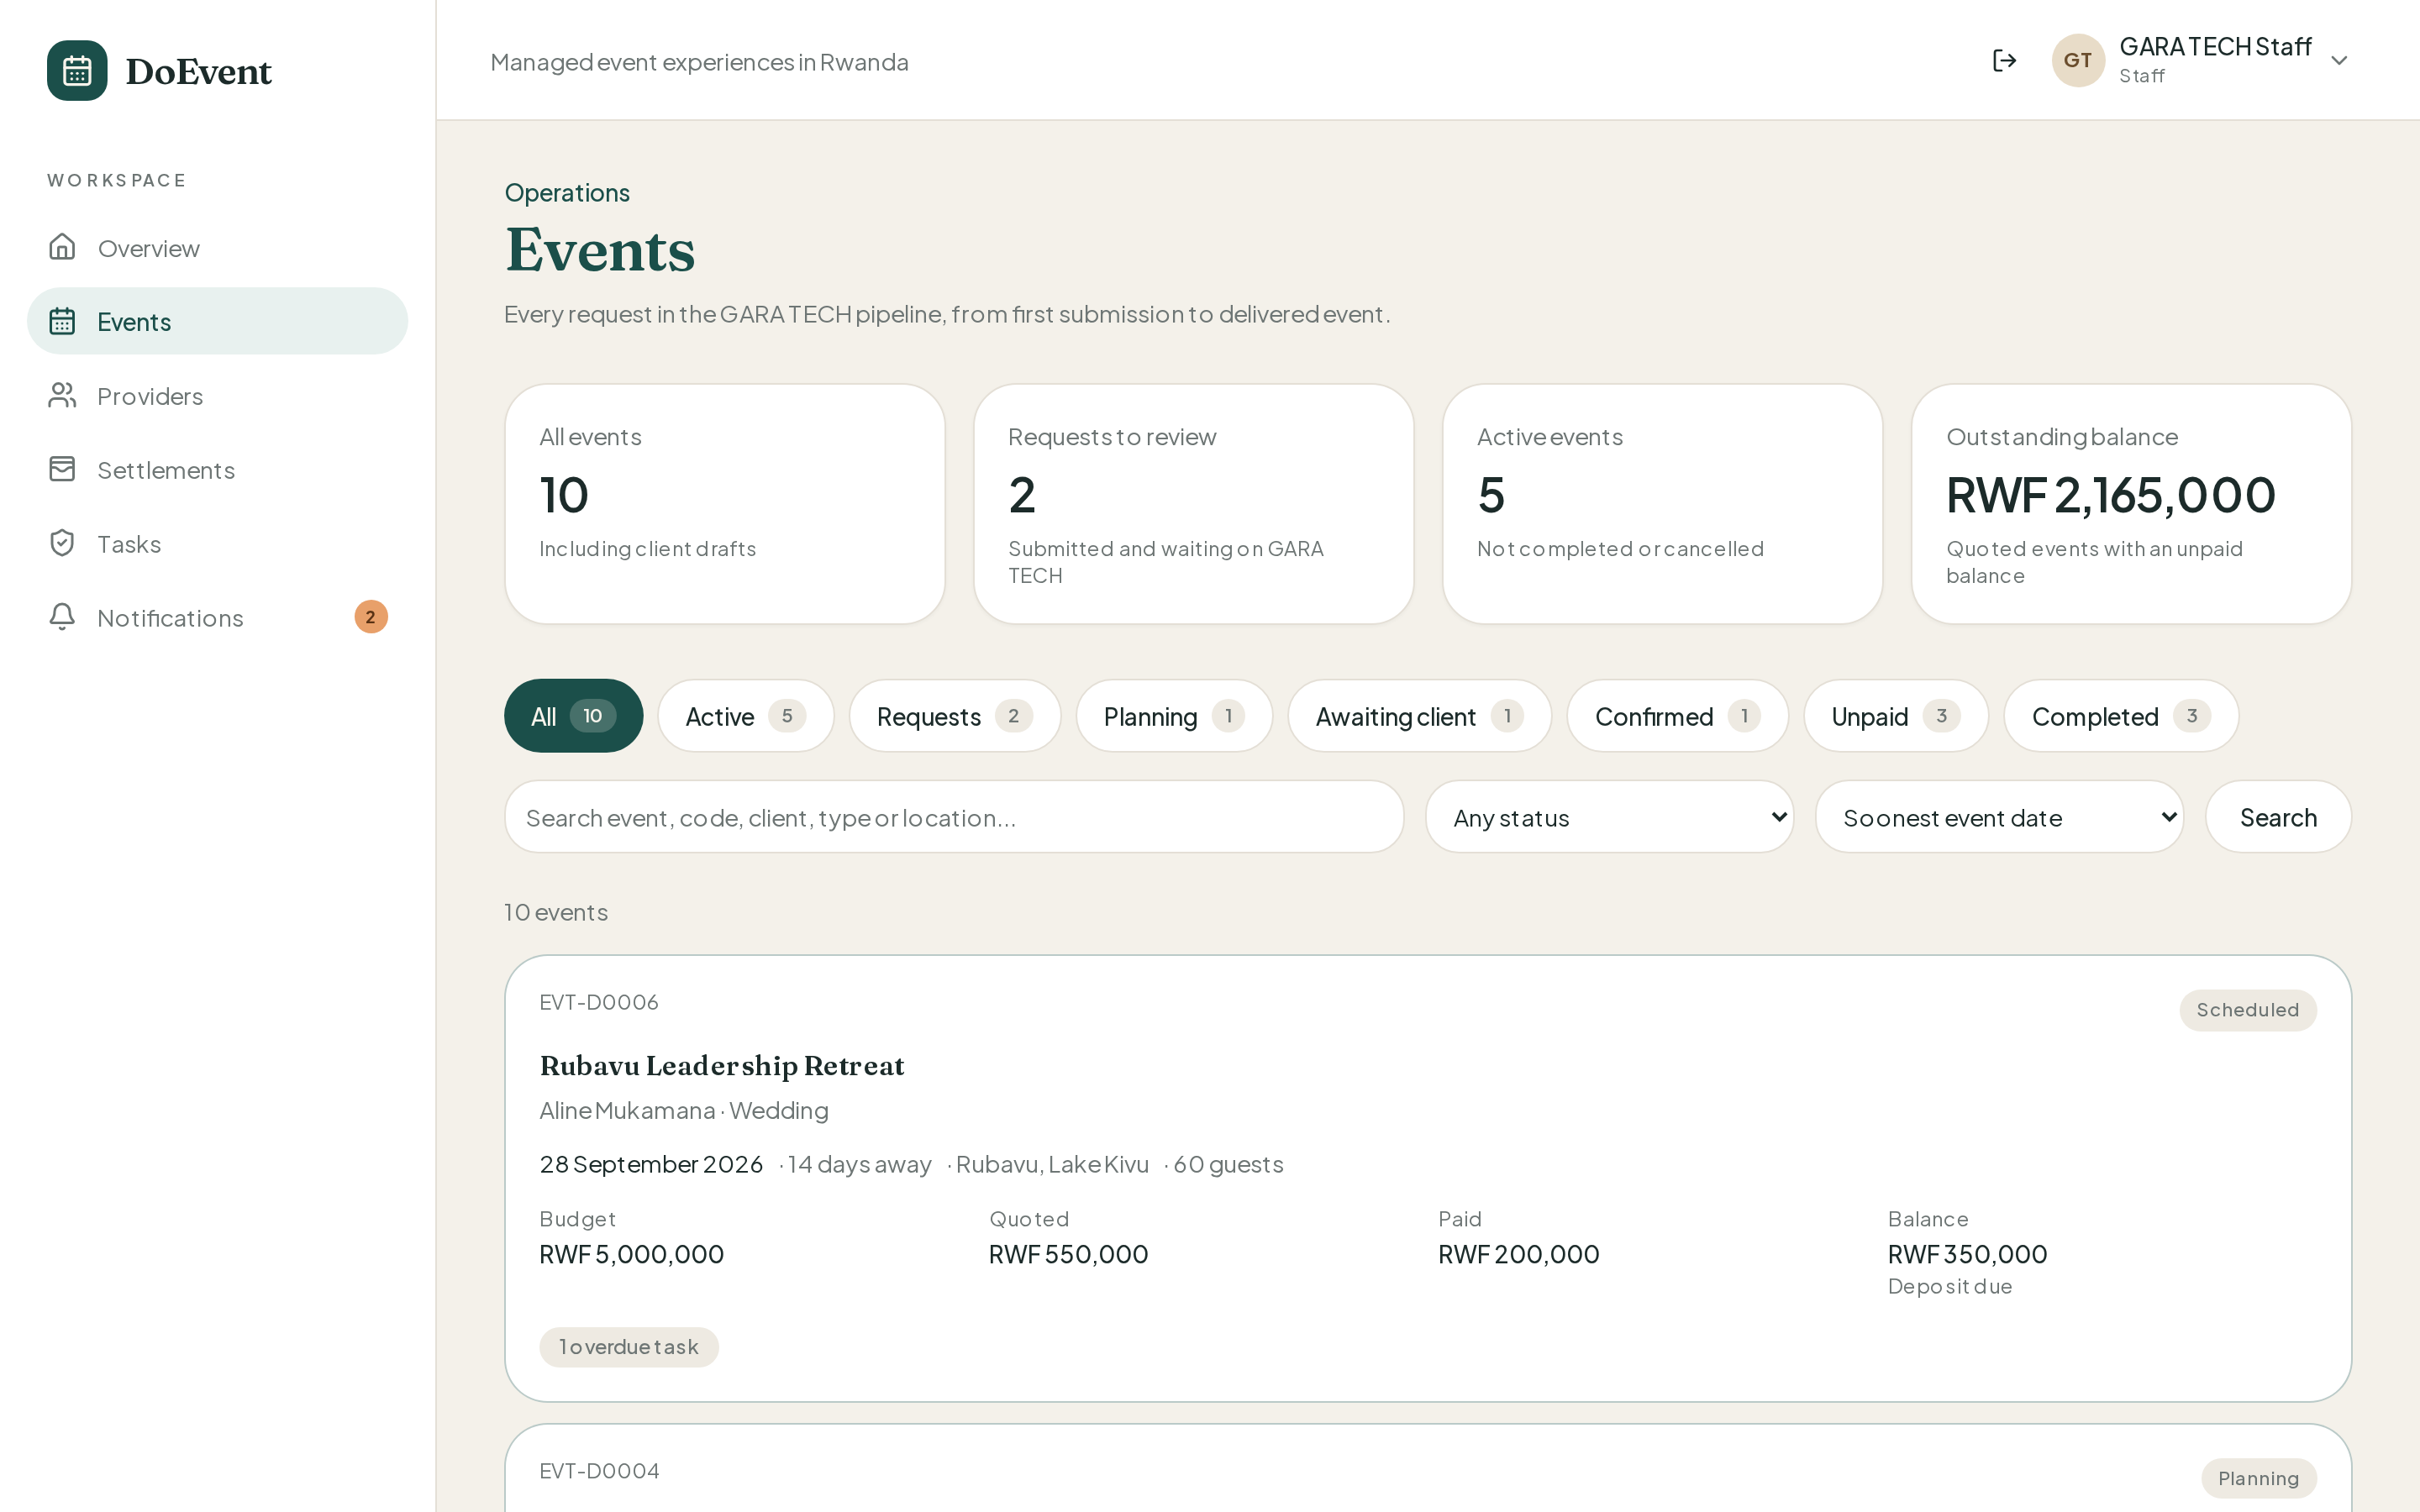Screen dimensions: 2420x1512
Task: Click the EVT-D0006 event code
Action: (x=599, y=1002)
